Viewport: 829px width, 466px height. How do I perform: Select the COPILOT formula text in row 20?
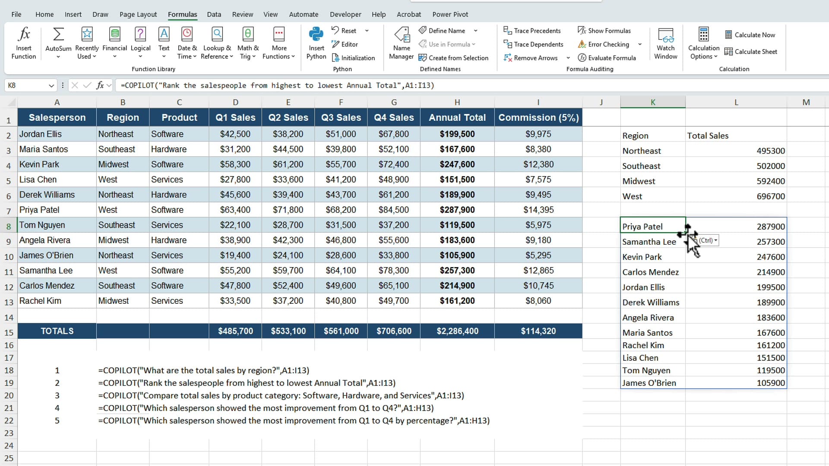(281, 395)
